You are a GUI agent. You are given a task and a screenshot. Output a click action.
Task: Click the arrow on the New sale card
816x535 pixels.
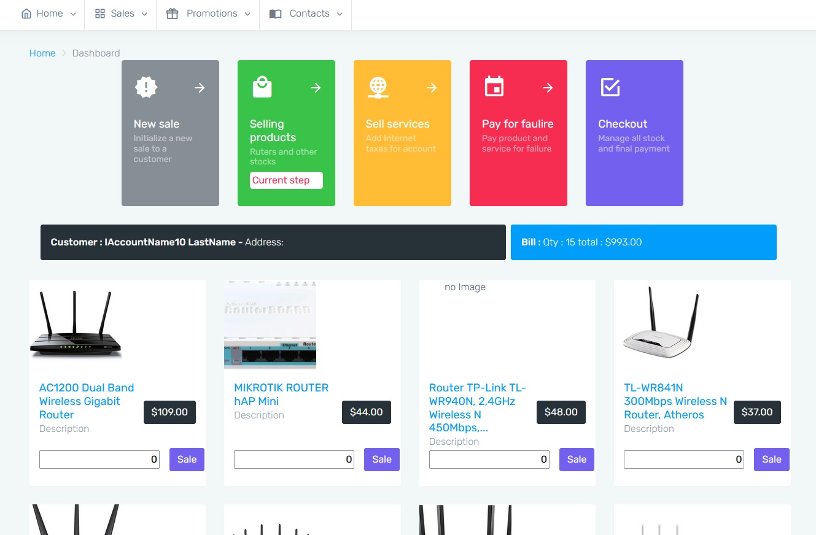(200, 88)
